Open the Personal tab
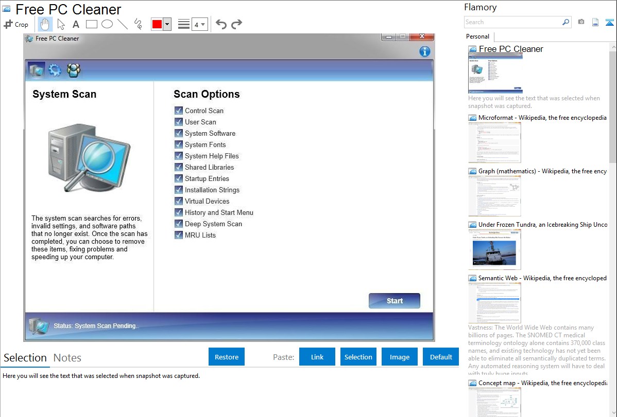The width and height of the screenshot is (617, 417). click(478, 37)
